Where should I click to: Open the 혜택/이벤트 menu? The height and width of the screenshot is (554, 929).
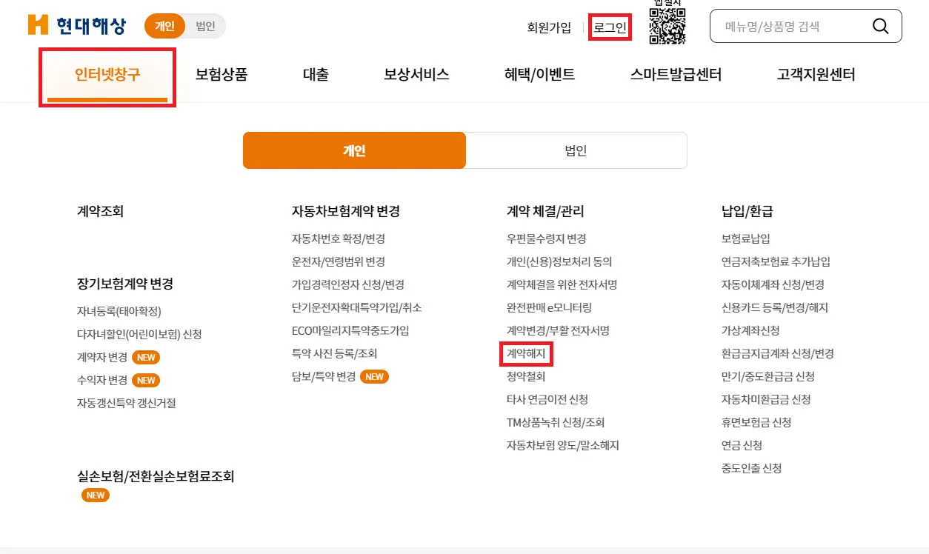pyautogui.click(x=539, y=74)
